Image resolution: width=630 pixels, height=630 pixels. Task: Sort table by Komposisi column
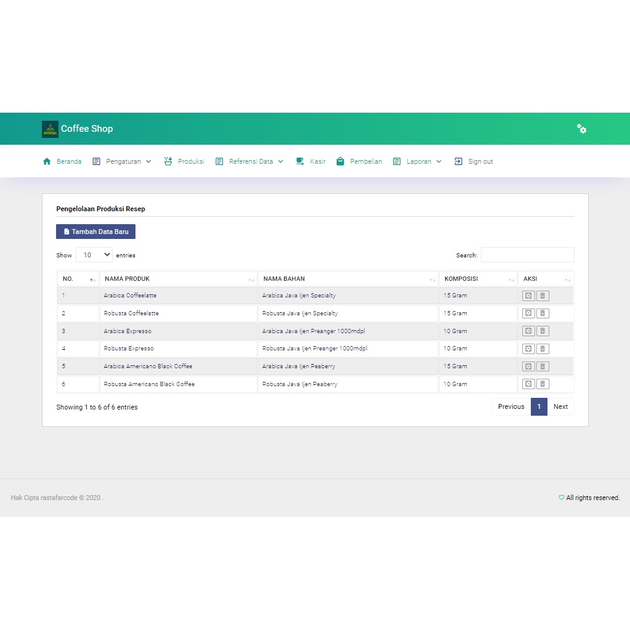[478, 279]
